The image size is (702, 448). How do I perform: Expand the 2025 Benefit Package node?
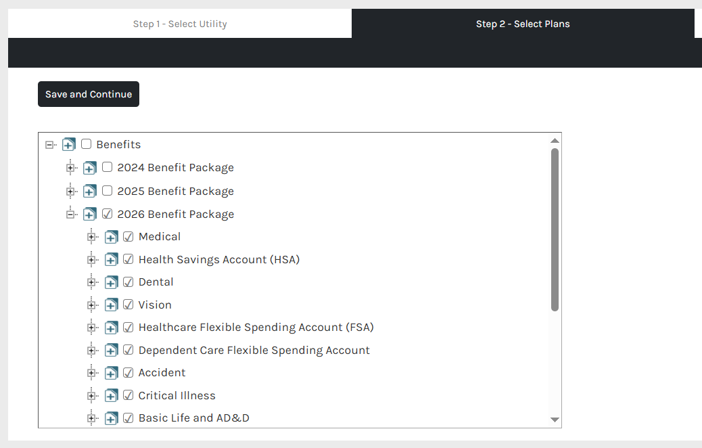tap(70, 192)
